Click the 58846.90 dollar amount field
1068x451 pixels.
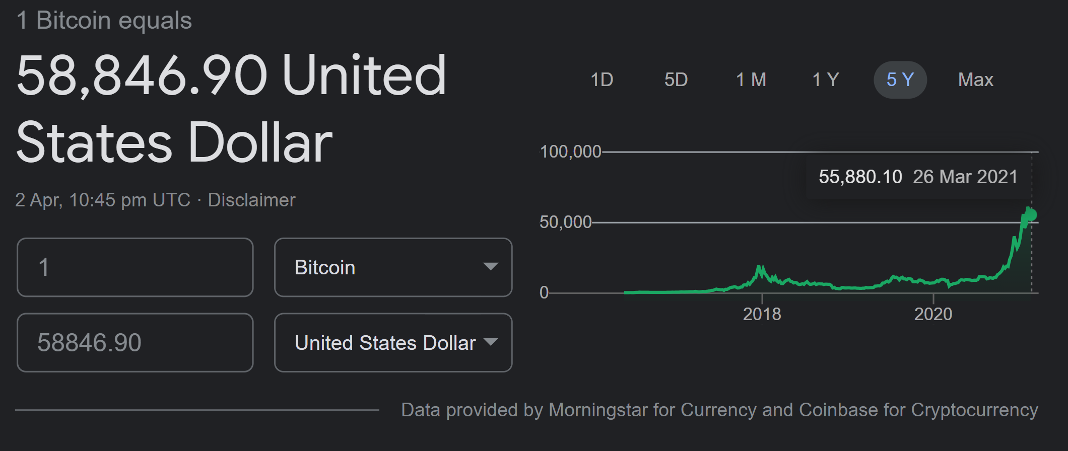[135, 343]
